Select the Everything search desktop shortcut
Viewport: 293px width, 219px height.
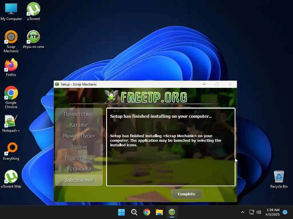click(11, 151)
